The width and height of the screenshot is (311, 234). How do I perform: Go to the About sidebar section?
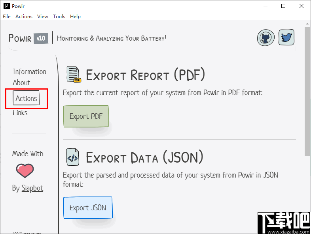[21, 83]
